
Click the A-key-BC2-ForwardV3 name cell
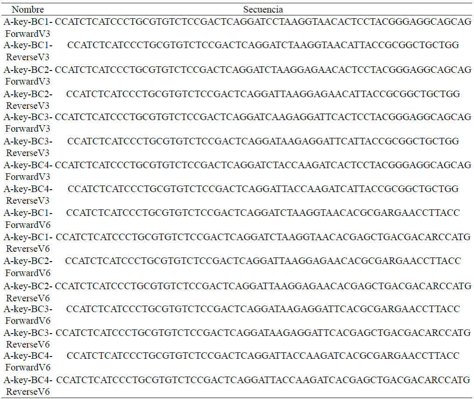(28, 76)
